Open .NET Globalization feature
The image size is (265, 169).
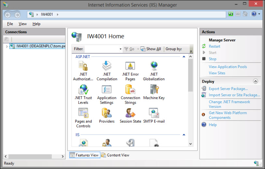(154, 71)
